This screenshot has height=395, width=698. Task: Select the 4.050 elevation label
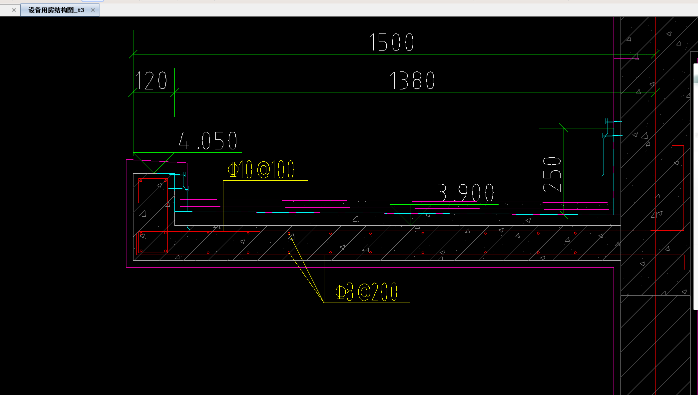point(208,141)
